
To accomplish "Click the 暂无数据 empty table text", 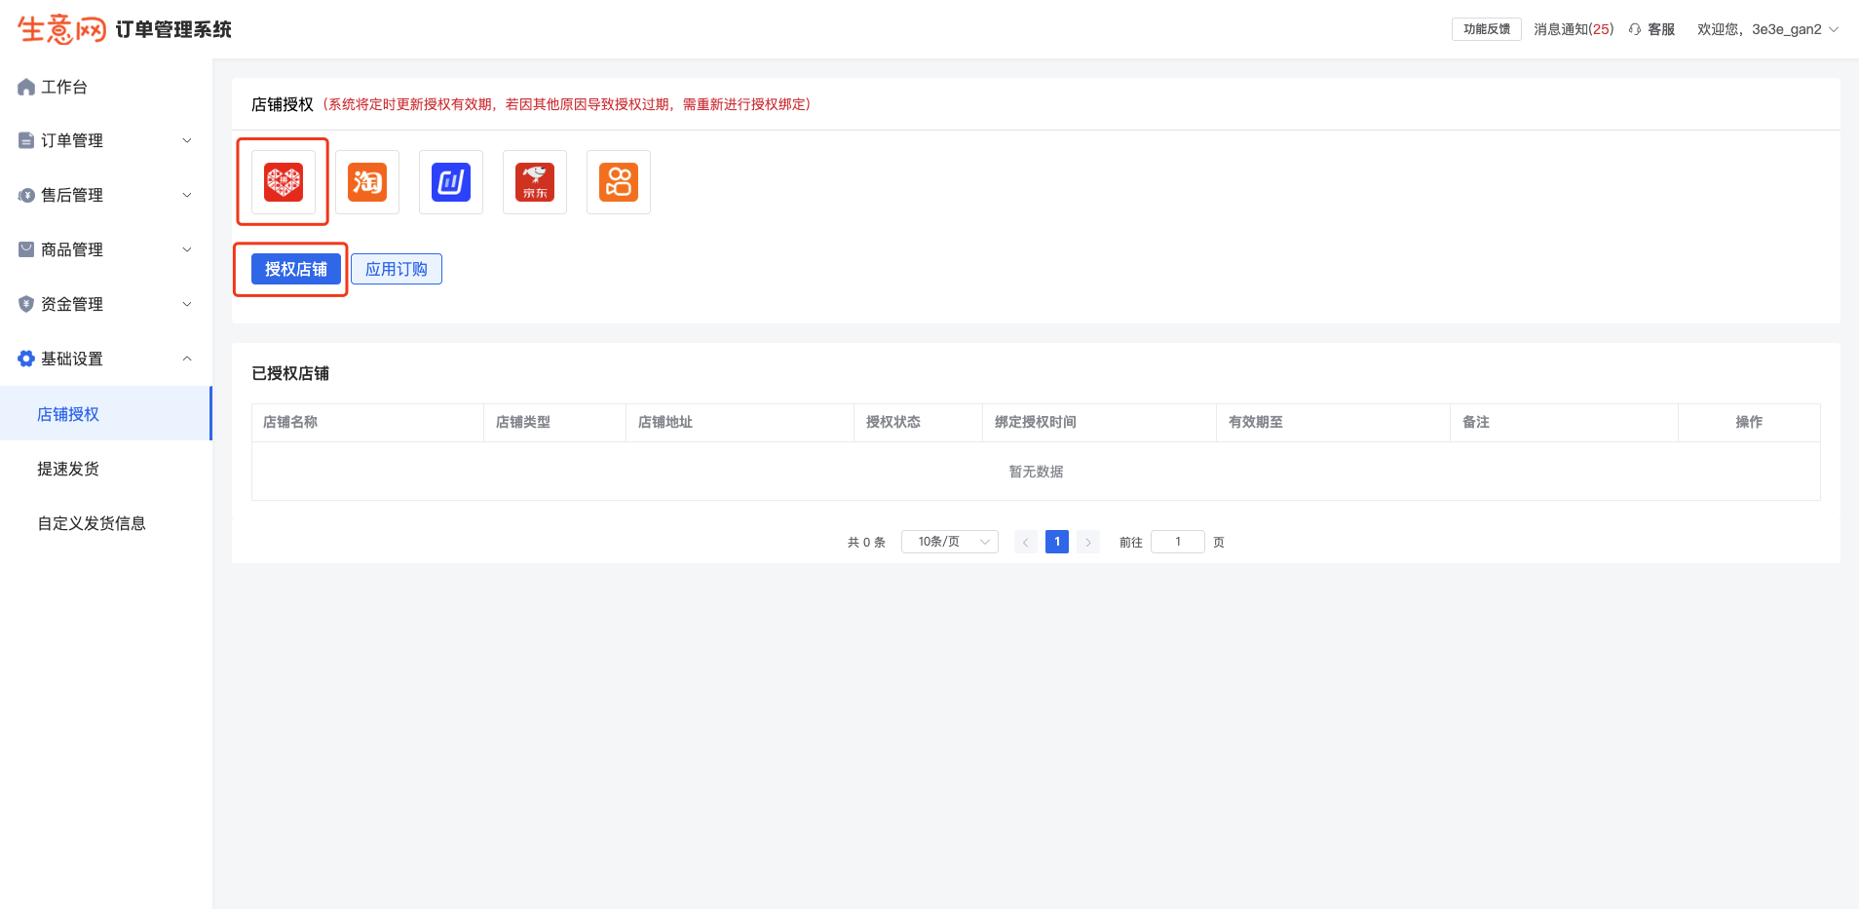I will click(x=1036, y=472).
